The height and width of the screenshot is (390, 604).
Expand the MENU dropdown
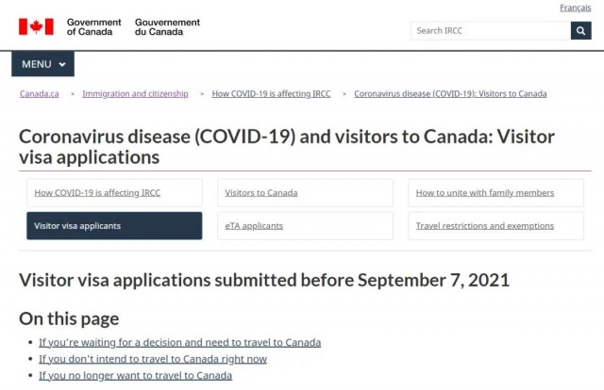point(42,64)
